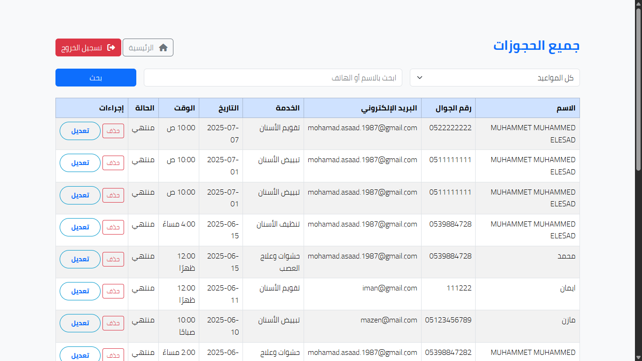Edit the تقويم الأسنان booking dated 2025-07-07
The height and width of the screenshot is (361, 642).
[80, 131]
